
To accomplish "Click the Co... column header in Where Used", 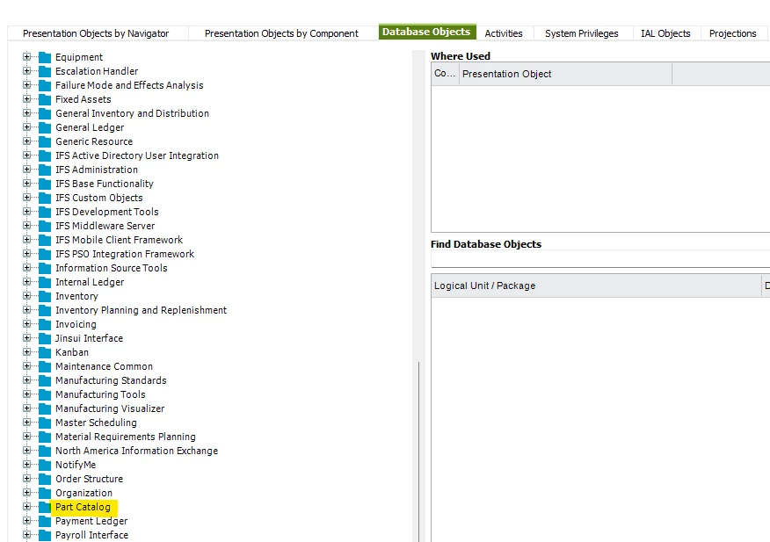I will 445,74.
